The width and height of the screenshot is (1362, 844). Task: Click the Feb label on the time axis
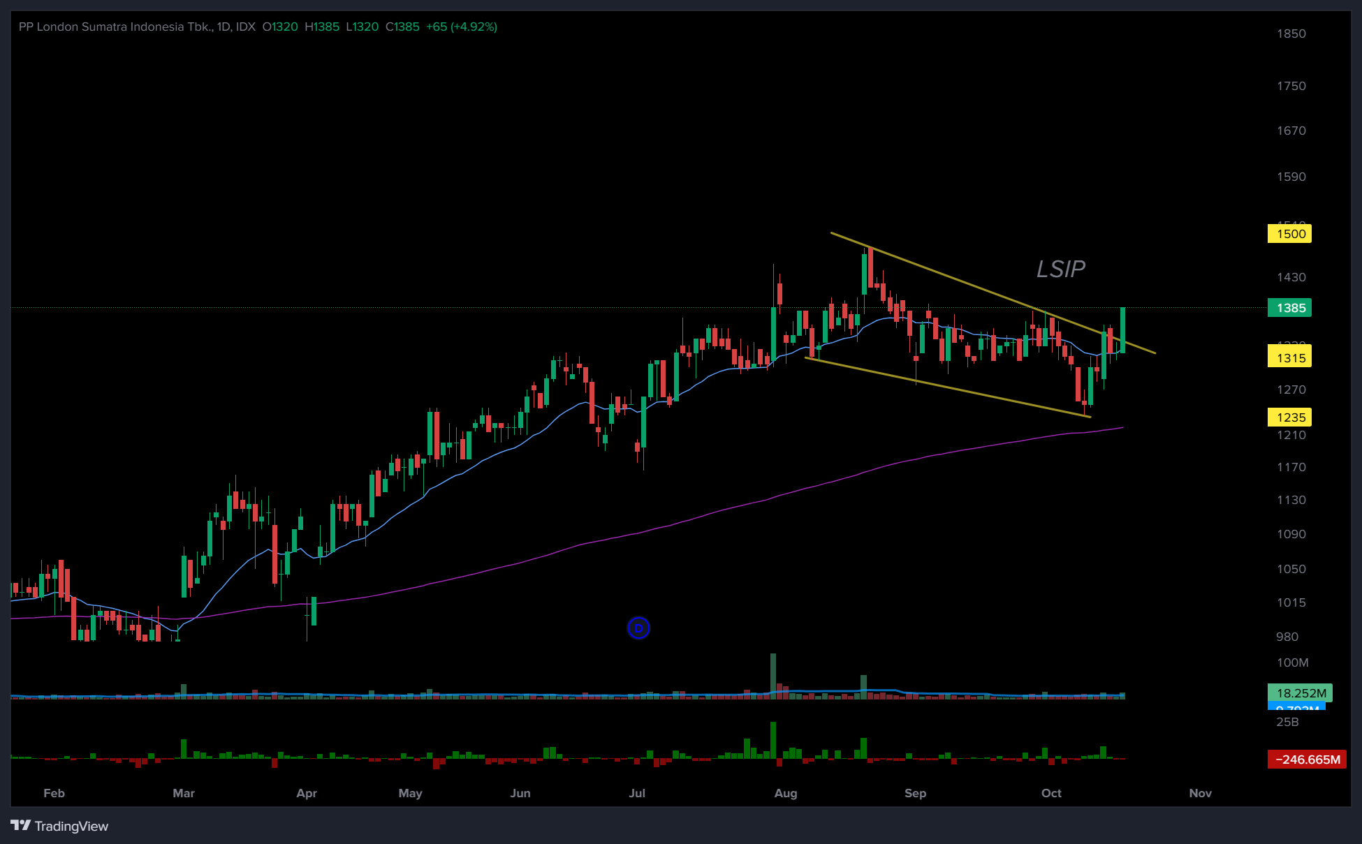point(54,793)
